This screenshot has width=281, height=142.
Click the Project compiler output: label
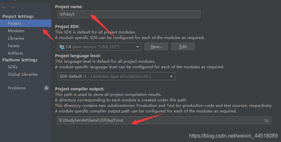coord(79,89)
